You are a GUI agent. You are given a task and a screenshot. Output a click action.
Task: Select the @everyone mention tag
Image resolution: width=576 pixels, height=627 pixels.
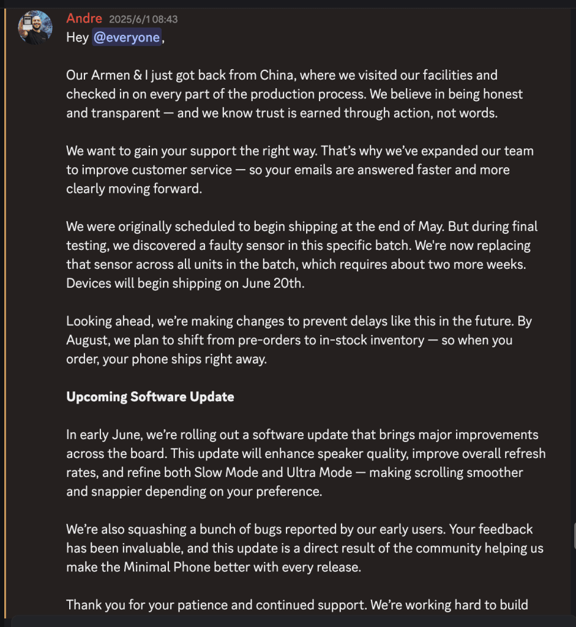[x=127, y=37]
